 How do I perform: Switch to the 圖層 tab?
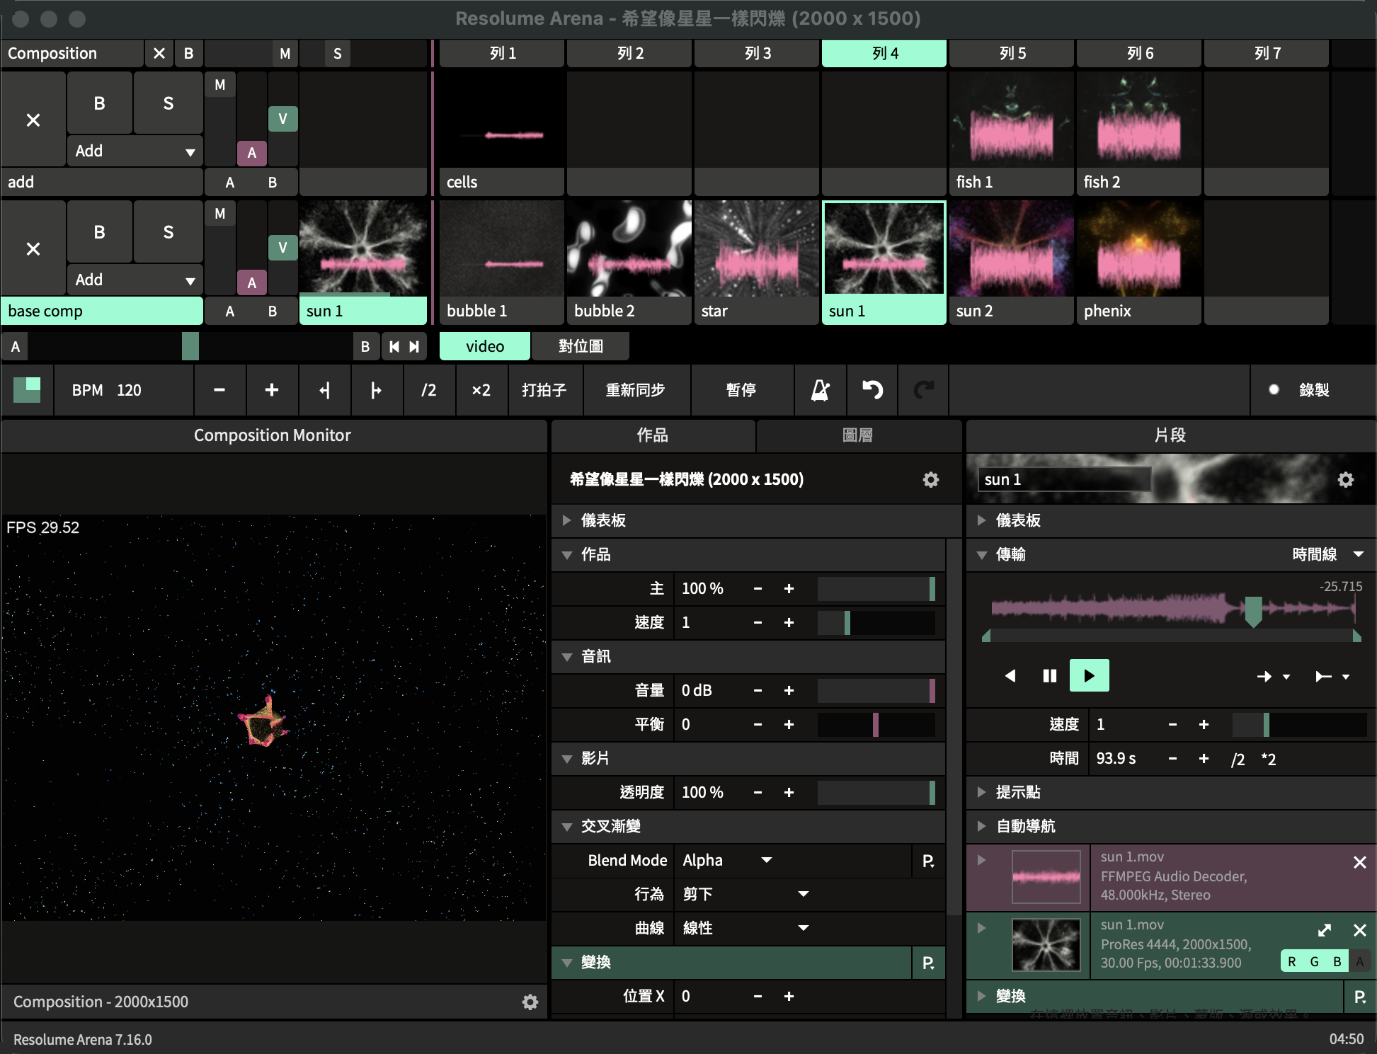click(857, 435)
